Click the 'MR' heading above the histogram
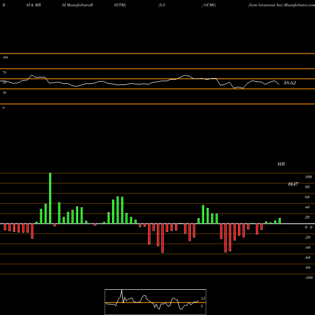This screenshot has width=315, height=315. pyautogui.click(x=281, y=164)
